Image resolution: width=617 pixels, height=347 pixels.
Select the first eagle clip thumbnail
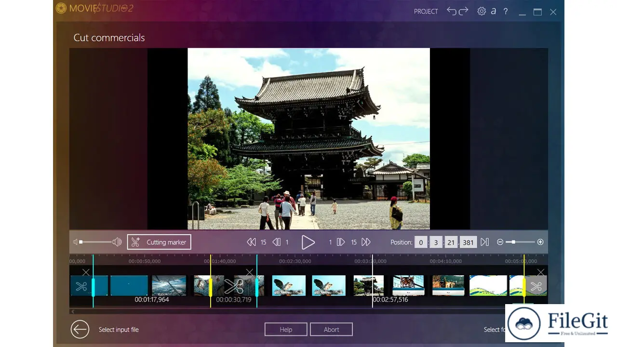click(x=289, y=285)
